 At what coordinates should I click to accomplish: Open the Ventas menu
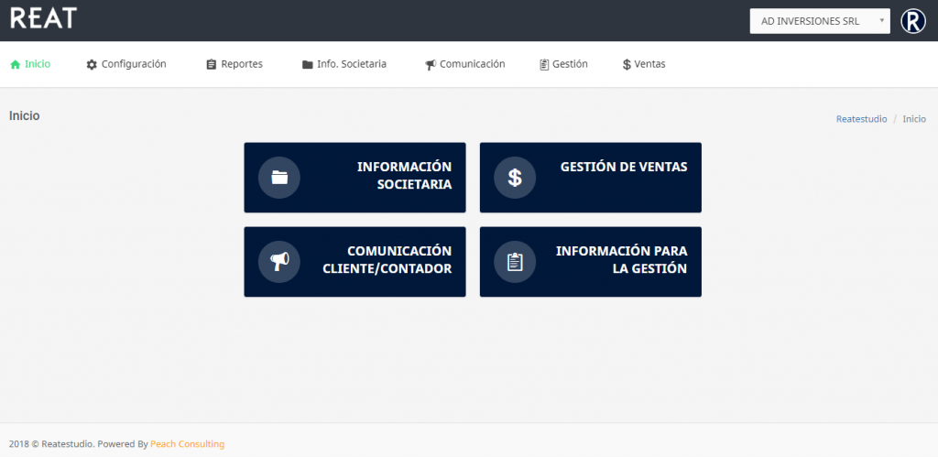coord(644,64)
